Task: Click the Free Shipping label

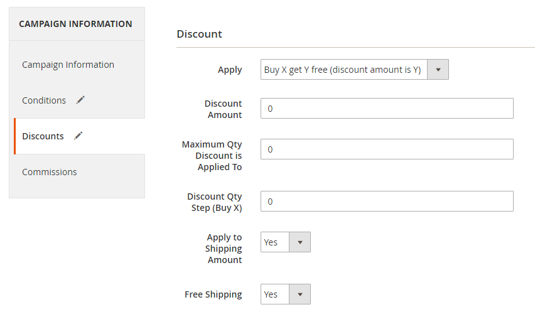Action: pyautogui.click(x=213, y=294)
